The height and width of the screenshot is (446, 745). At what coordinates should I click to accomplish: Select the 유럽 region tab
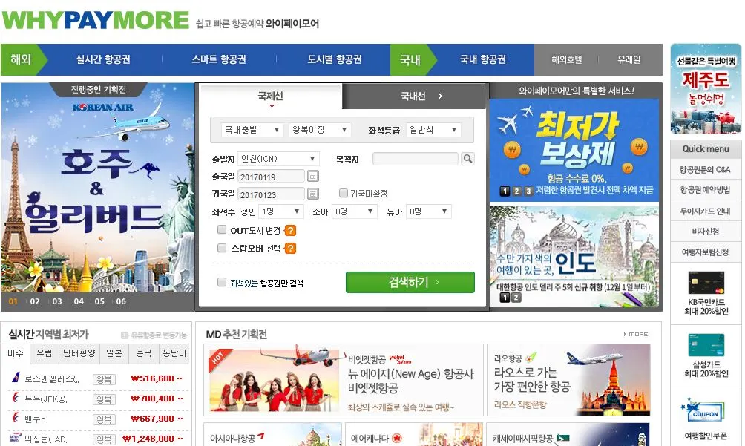tap(45, 353)
